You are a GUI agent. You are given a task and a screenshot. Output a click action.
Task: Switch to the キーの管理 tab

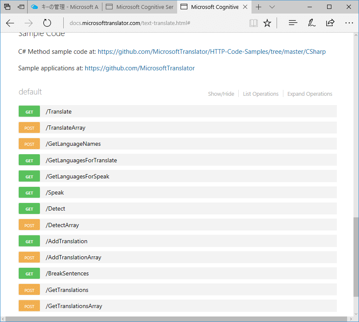[x=64, y=7]
